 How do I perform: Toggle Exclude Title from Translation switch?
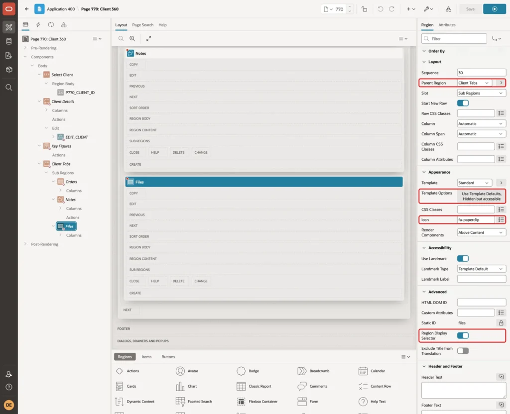click(463, 351)
